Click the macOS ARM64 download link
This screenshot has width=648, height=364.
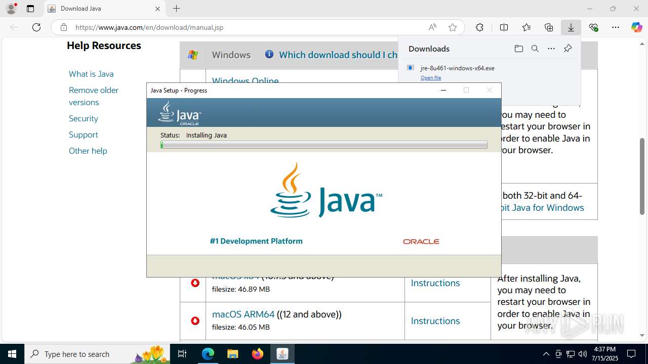(x=243, y=314)
